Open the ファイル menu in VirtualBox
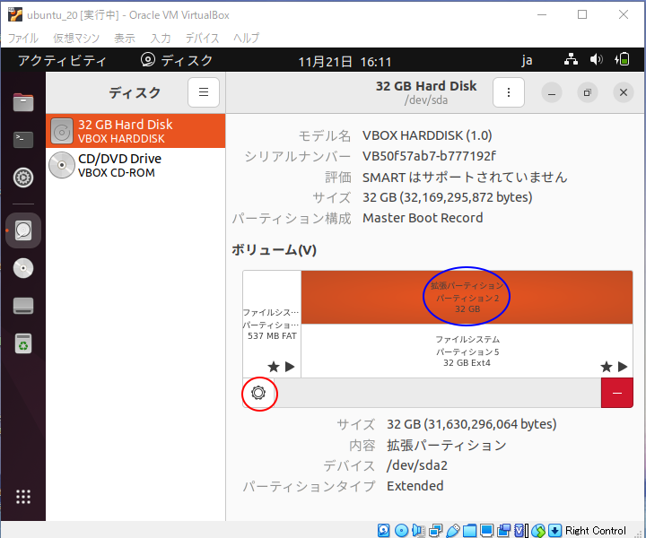 (x=23, y=38)
